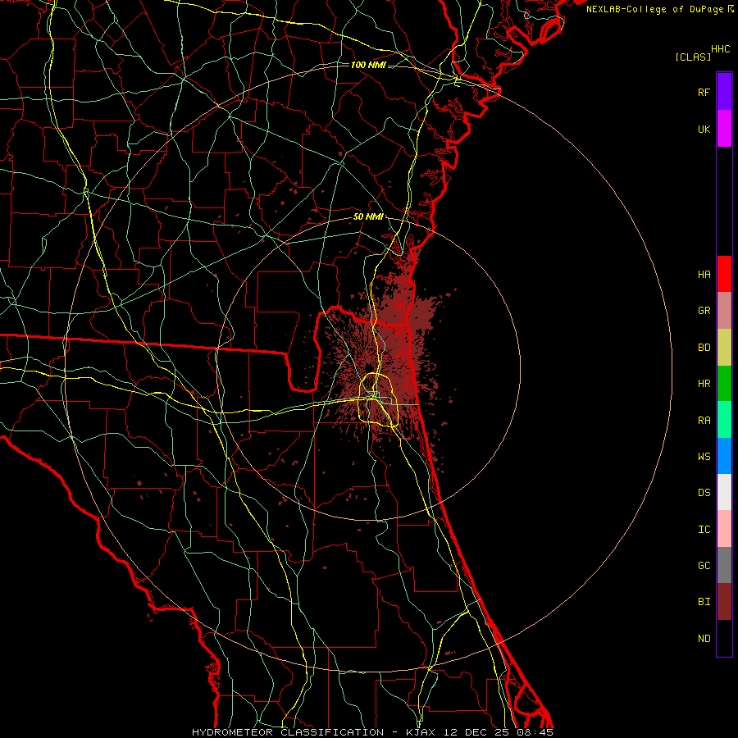Click the RF purple legend swatch
Image resolution: width=738 pixels, height=738 pixels.
(x=724, y=92)
